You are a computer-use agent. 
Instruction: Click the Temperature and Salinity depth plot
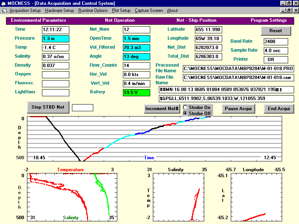tap(72, 197)
